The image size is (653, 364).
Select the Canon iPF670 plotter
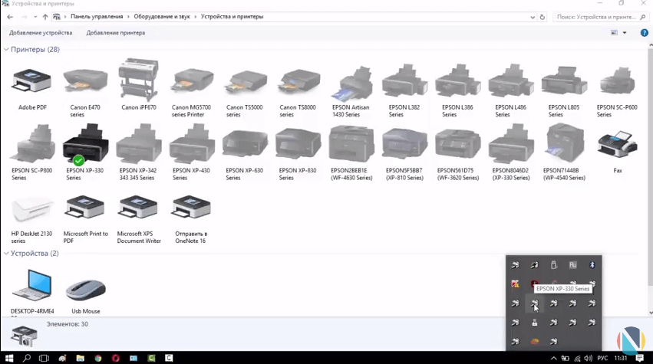click(x=139, y=84)
